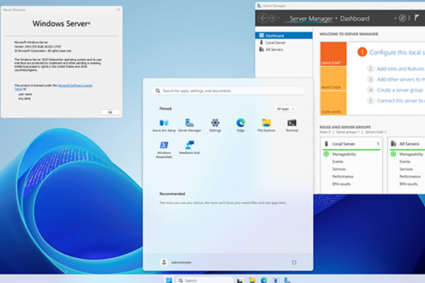Image resolution: width=425 pixels, height=283 pixels.
Task: Click the Windows Start button on taskbar
Action: click(170, 280)
